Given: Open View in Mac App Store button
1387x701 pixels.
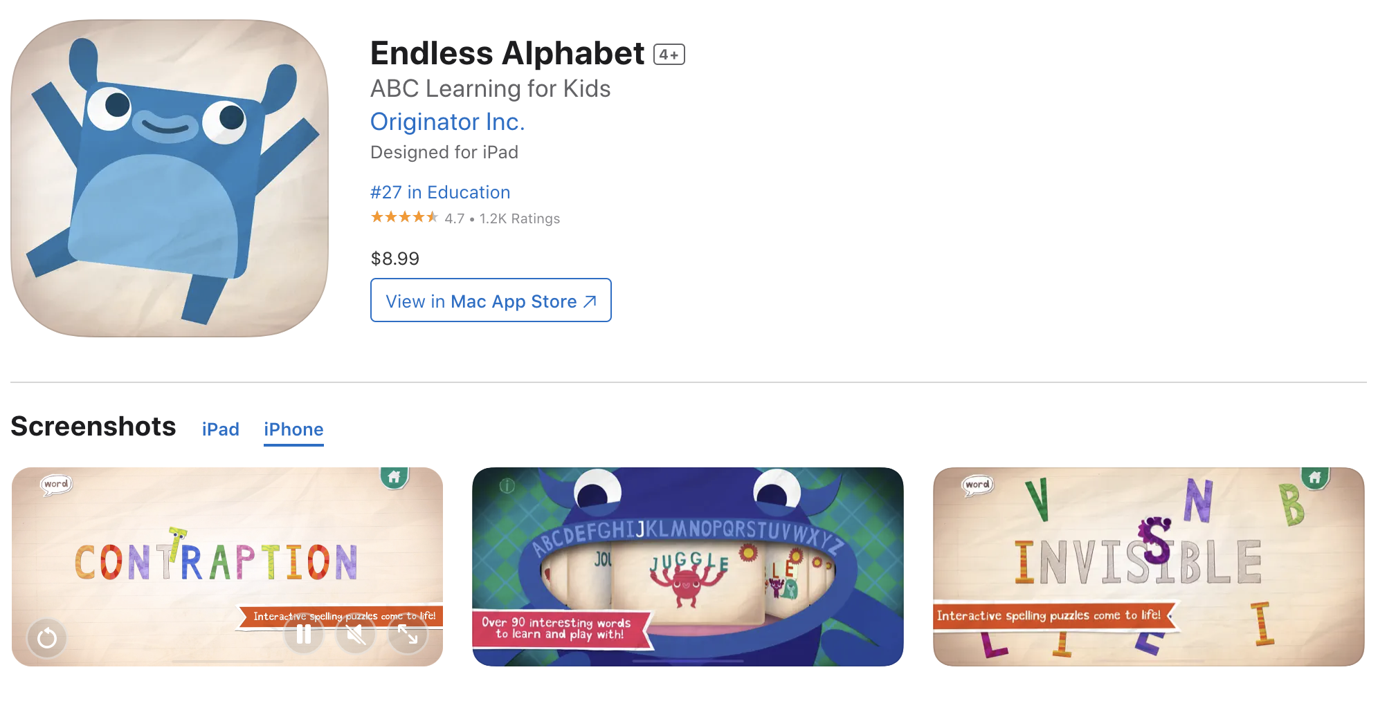Looking at the screenshot, I should pos(491,301).
